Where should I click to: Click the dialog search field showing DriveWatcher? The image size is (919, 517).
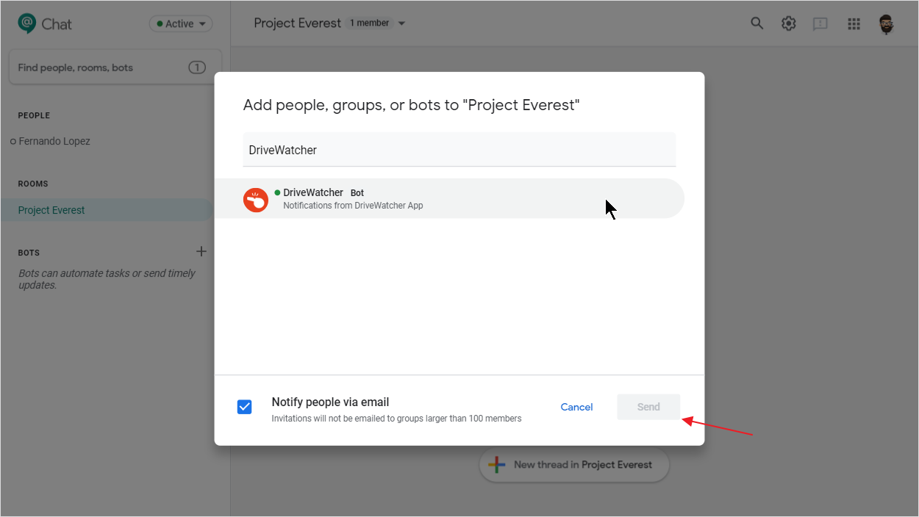coord(459,149)
